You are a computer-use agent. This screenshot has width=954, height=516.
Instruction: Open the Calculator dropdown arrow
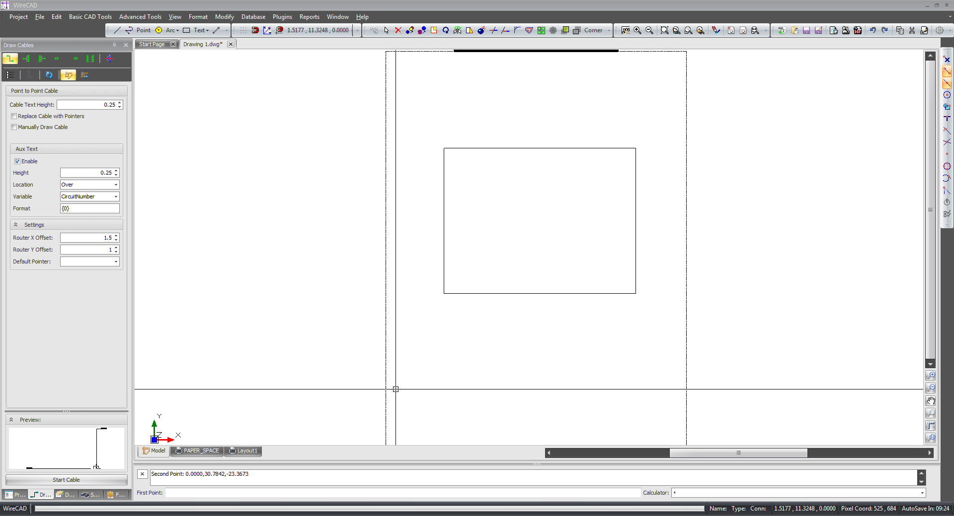click(922, 493)
